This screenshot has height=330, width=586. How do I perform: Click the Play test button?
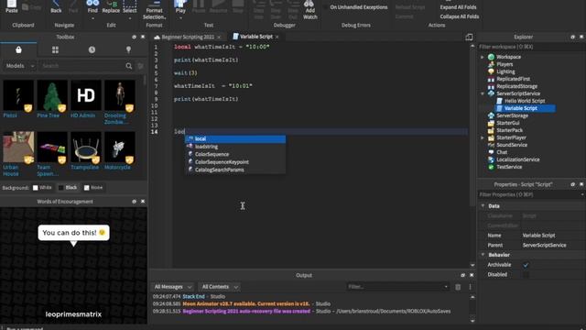coord(180,6)
